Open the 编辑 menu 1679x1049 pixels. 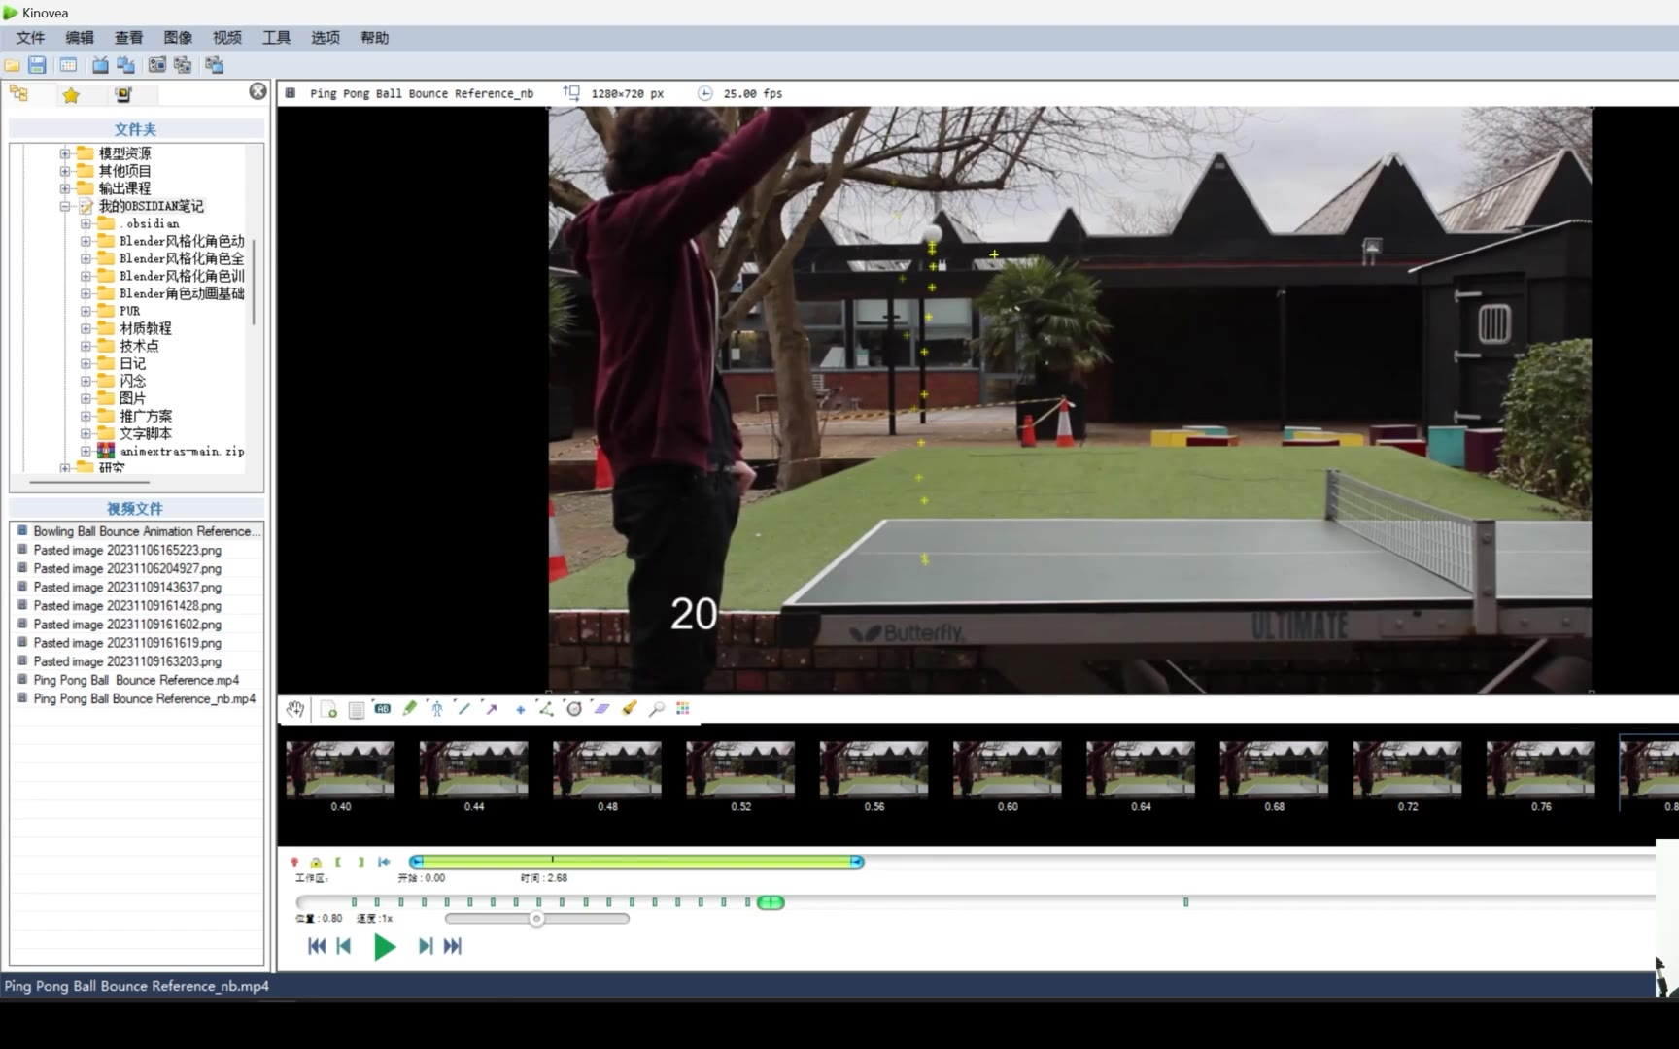pos(80,38)
